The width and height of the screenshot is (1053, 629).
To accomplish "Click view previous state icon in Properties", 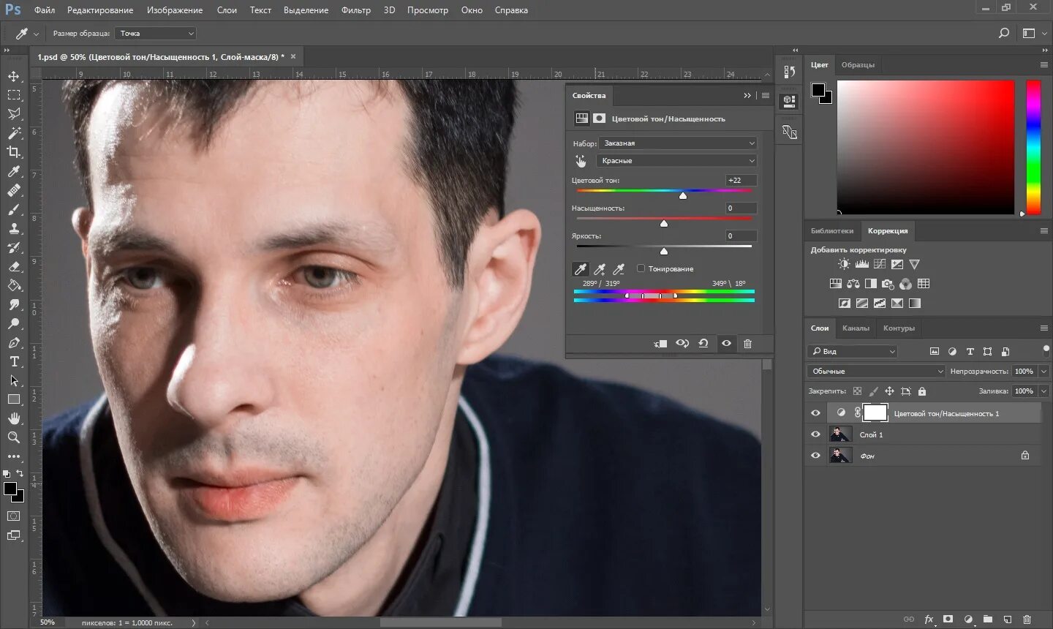I will tap(682, 343).
